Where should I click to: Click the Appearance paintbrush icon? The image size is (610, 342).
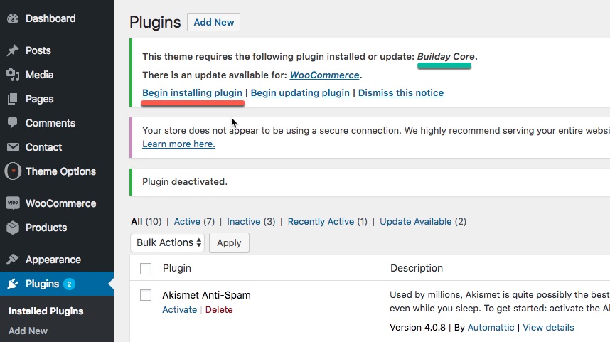coord(13,259)
